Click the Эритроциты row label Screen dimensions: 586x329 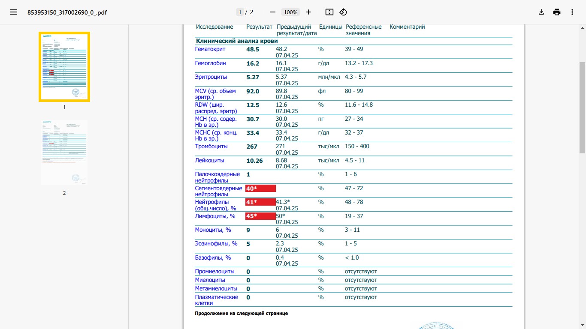click(x=211, y=77)
